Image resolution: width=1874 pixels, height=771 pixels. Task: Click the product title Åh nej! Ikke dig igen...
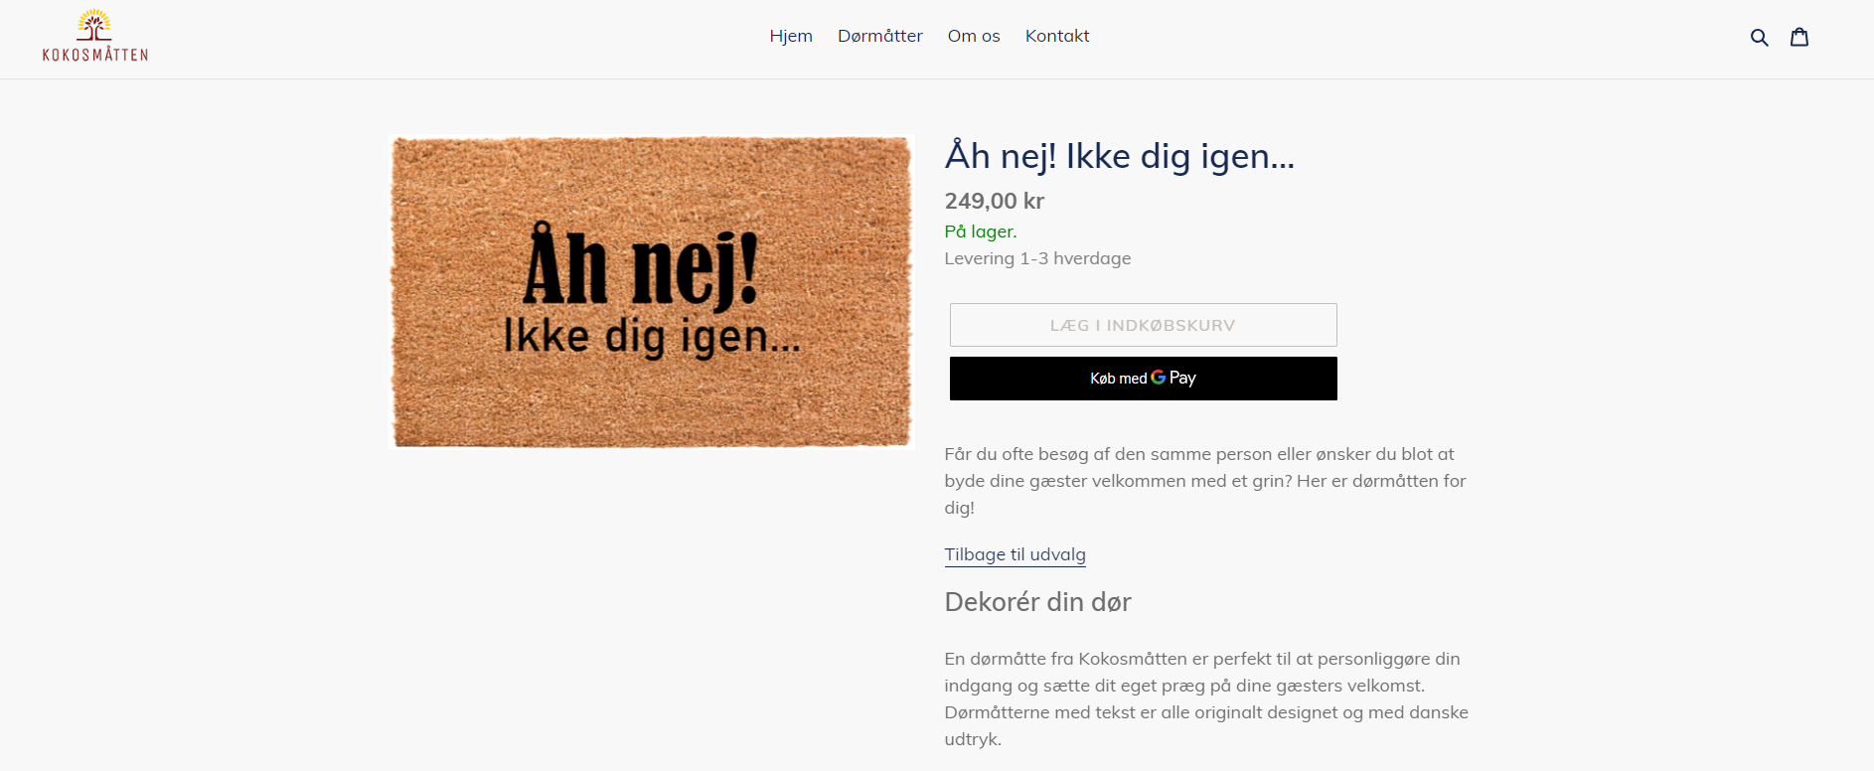click(1119, 156)
